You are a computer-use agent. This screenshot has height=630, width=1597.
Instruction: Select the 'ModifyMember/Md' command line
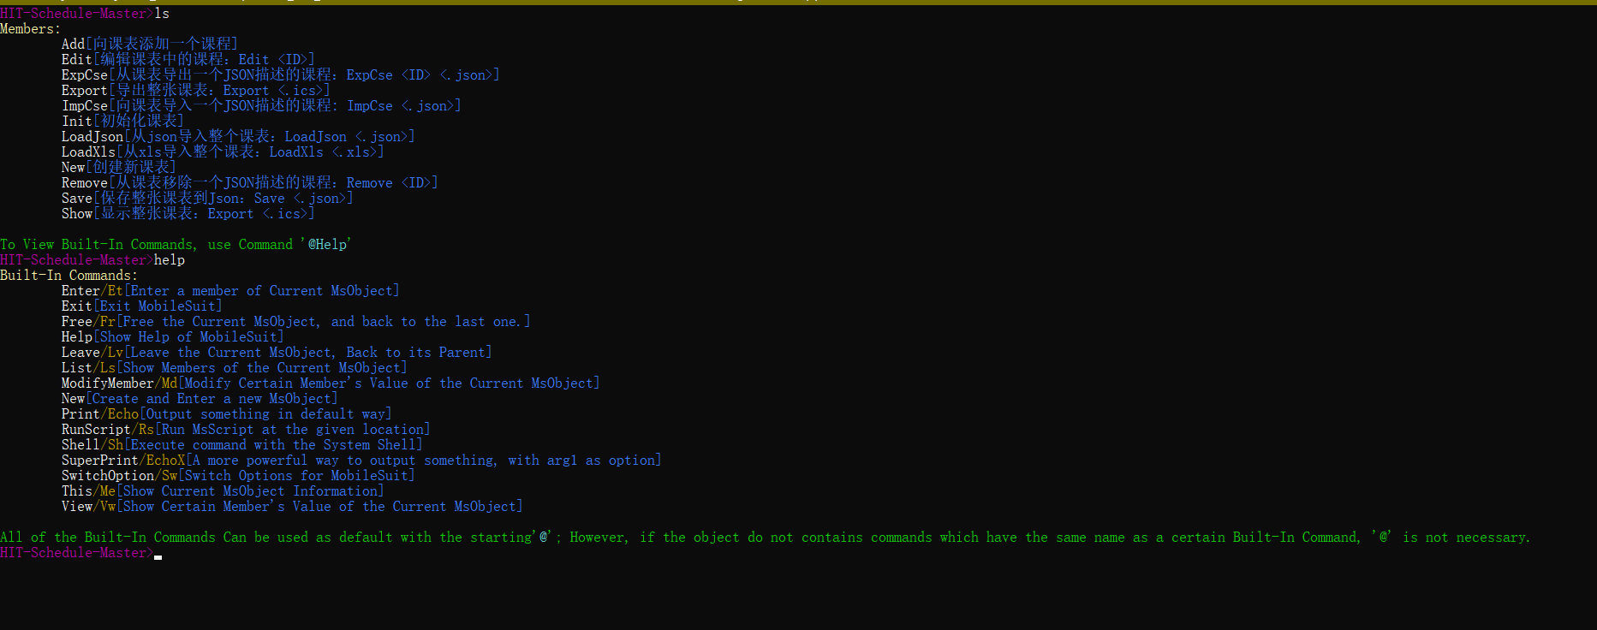click(x=331, y=383)
